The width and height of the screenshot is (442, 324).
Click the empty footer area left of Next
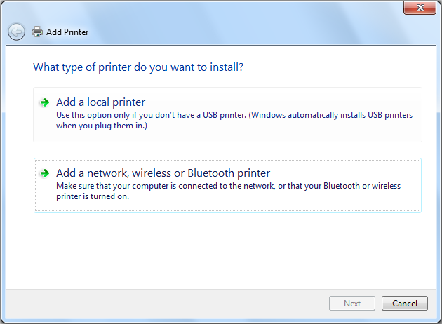pos(175,304)
